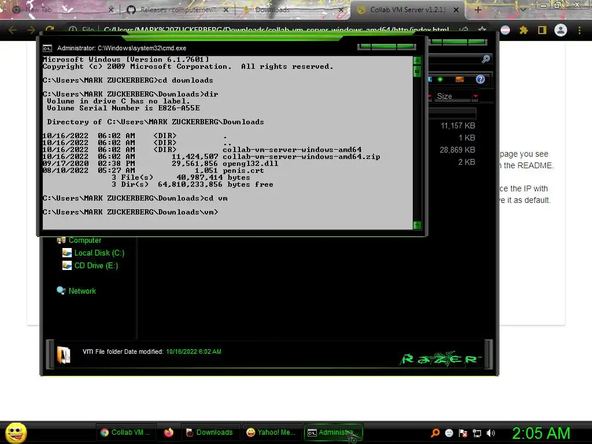The image size is (592, 444).
Task: Open cmd window system menu icon
Action: (x=47, y=49)
